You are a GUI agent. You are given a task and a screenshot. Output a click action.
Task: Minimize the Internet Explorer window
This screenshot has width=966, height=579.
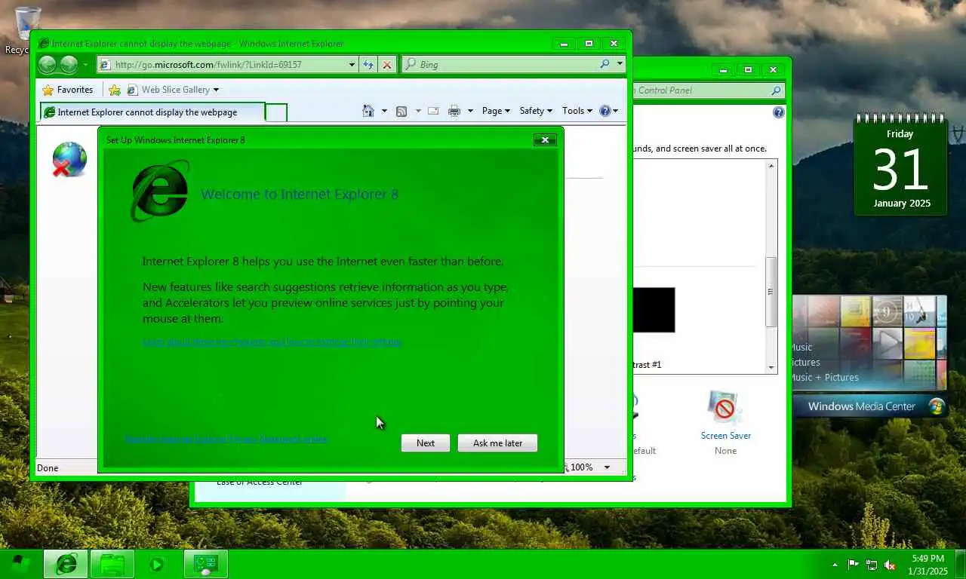[564, 44]
